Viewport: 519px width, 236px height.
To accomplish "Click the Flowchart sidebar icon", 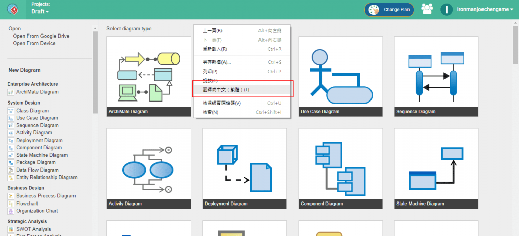I will point(11,204).
